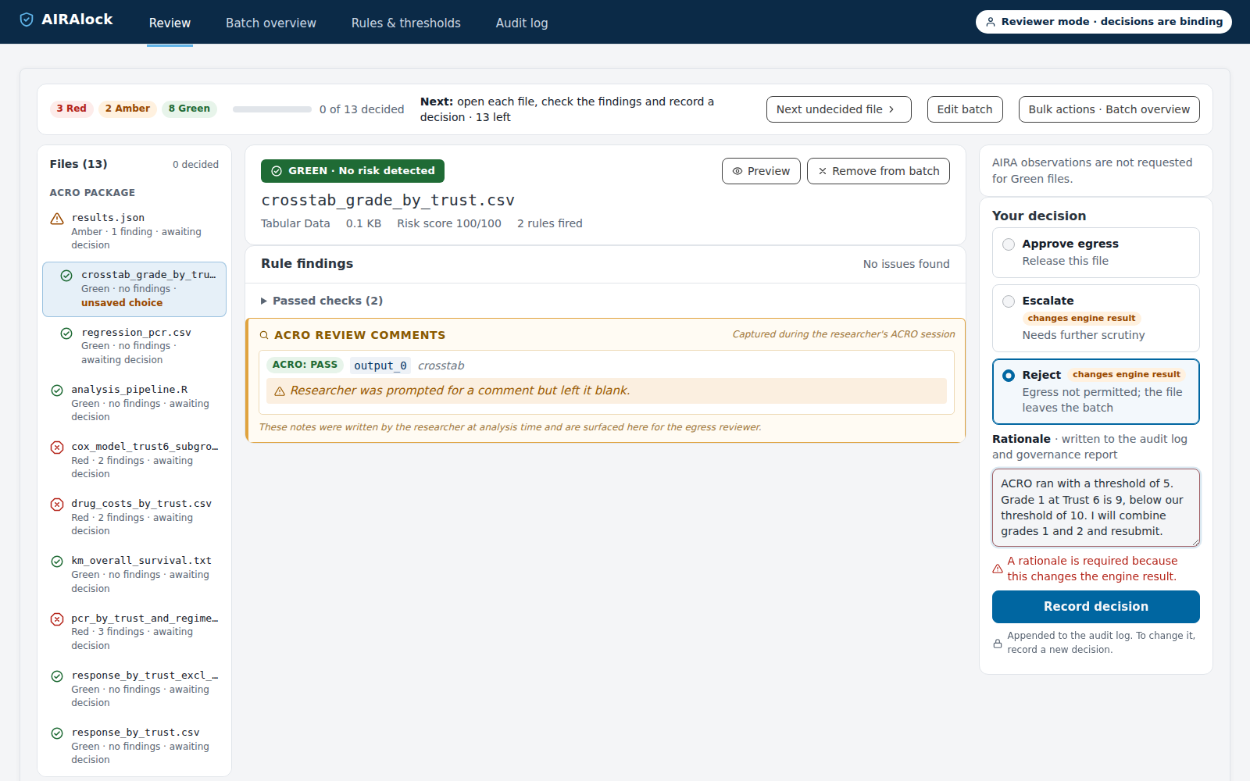Click red cross icon beside pcr_by_trust_and_regime…
This screenshot has height=781, width=1250.
point(57,619)
